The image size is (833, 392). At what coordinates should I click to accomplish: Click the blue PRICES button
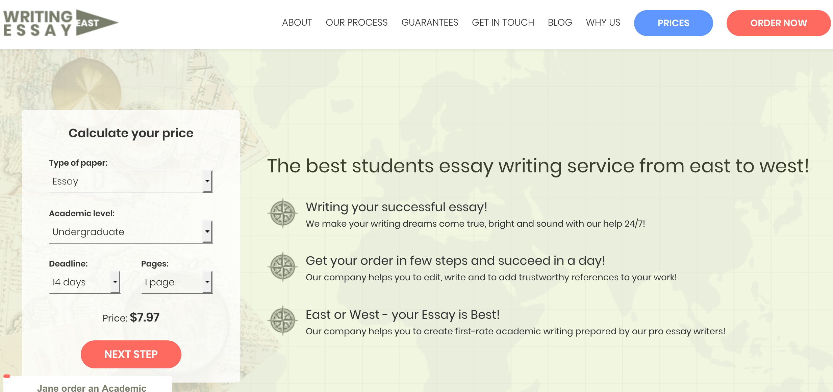pos(673,23)
